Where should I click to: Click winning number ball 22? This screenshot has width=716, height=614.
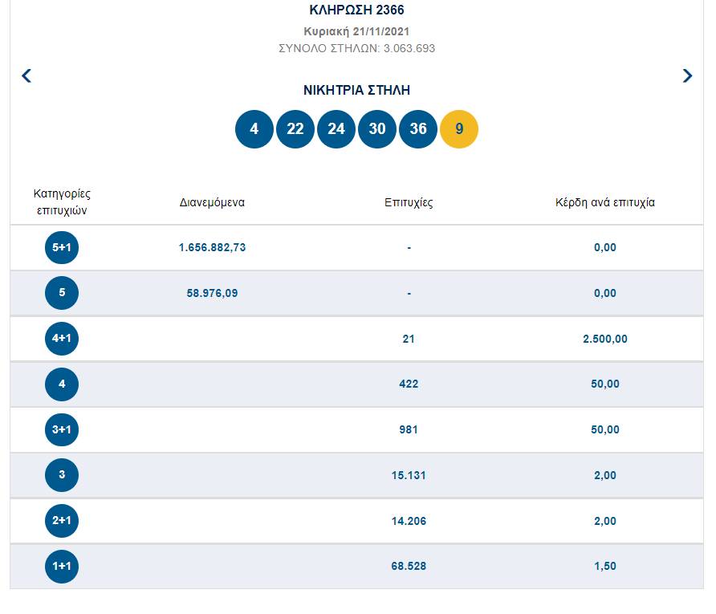pyautogui.click(x=295, y=129)
